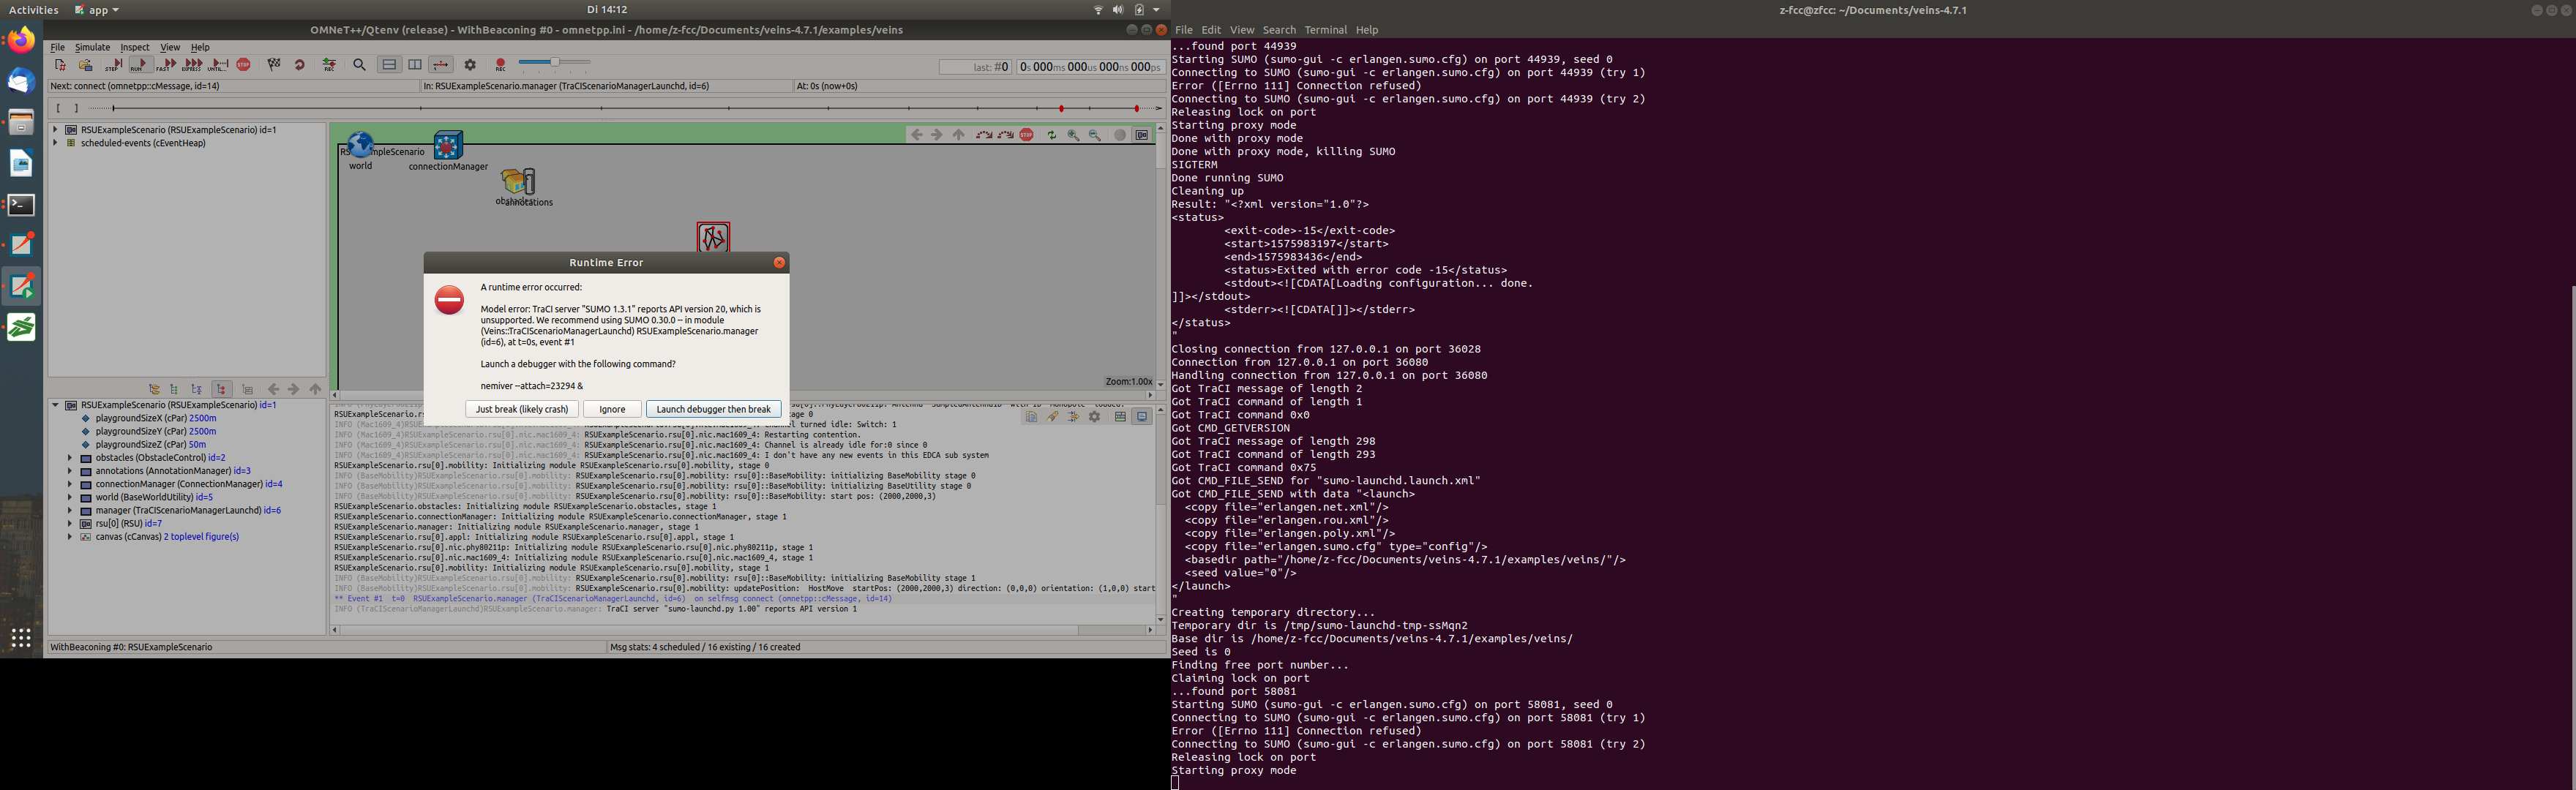Click Activities in the top bar
2576x790 pixels.
(x=33, y=10)
